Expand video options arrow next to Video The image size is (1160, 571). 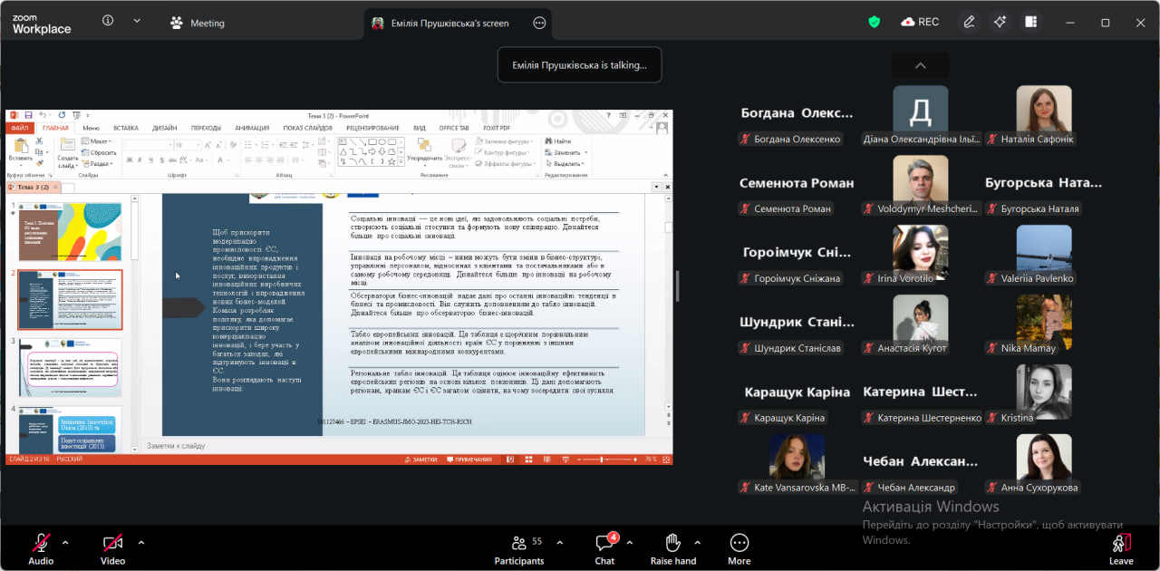click(x=141, y=542)
